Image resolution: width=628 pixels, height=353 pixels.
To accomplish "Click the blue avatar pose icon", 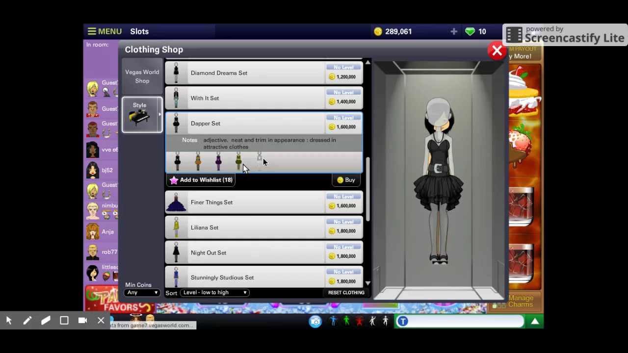I will (x=334, y=322).
